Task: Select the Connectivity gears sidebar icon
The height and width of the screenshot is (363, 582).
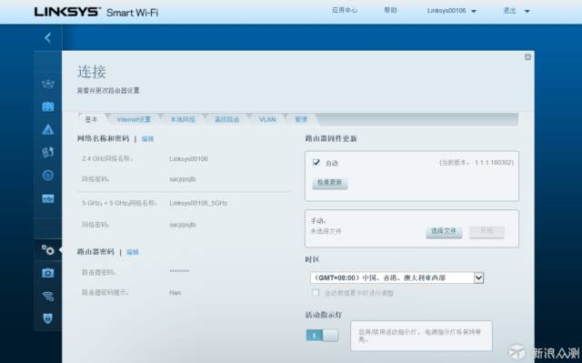Action: click(48, 250)
